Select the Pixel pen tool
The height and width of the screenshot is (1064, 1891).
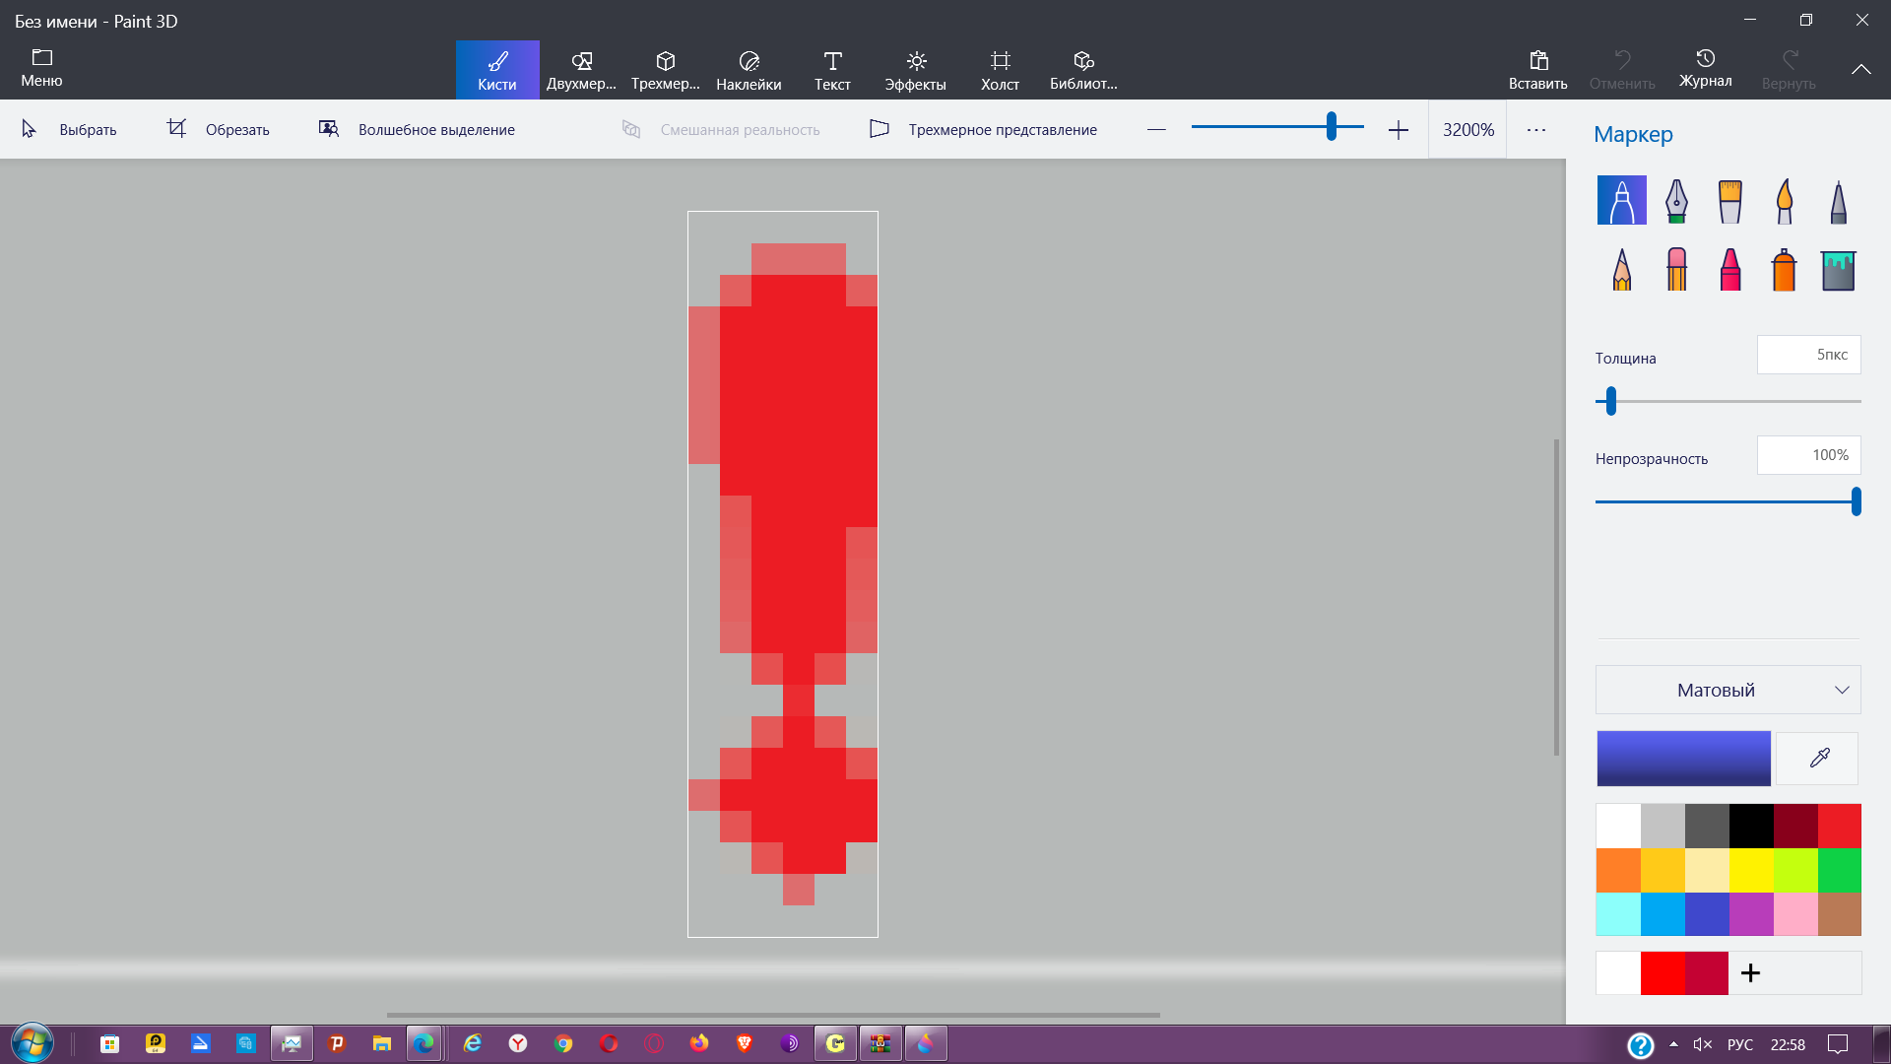click(1839, 200)
